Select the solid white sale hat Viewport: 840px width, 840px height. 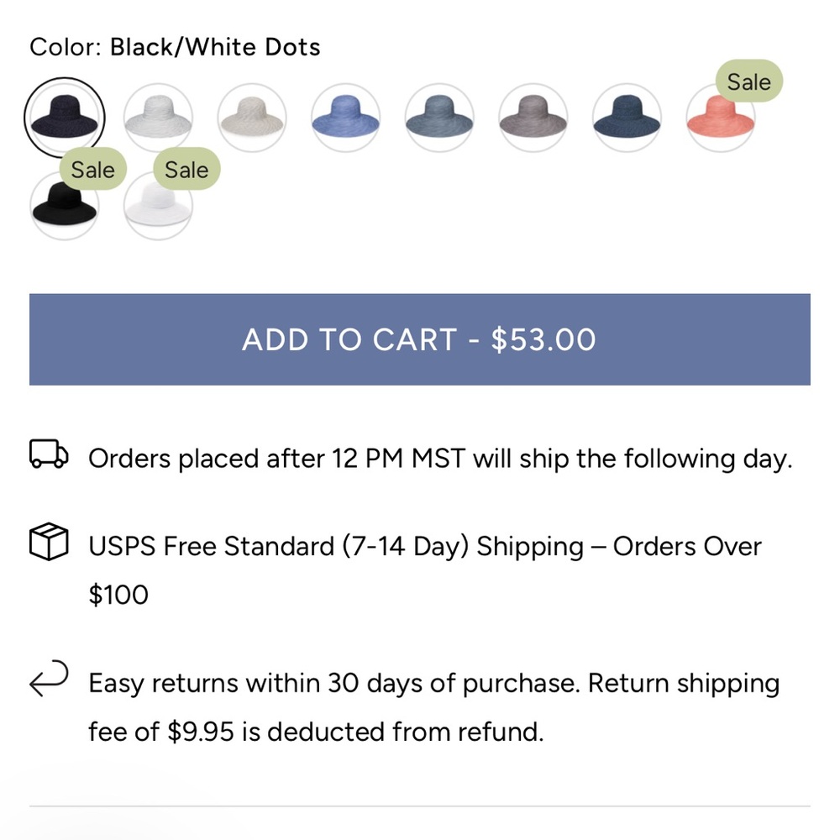pos(158,207)
